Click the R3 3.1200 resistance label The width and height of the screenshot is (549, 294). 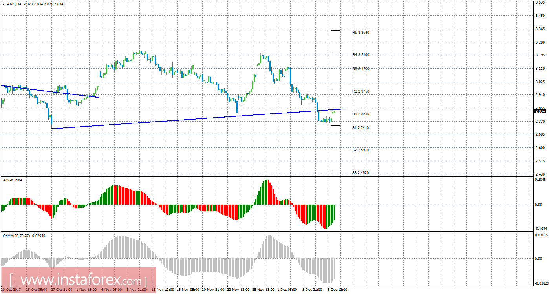pos(361,69)
